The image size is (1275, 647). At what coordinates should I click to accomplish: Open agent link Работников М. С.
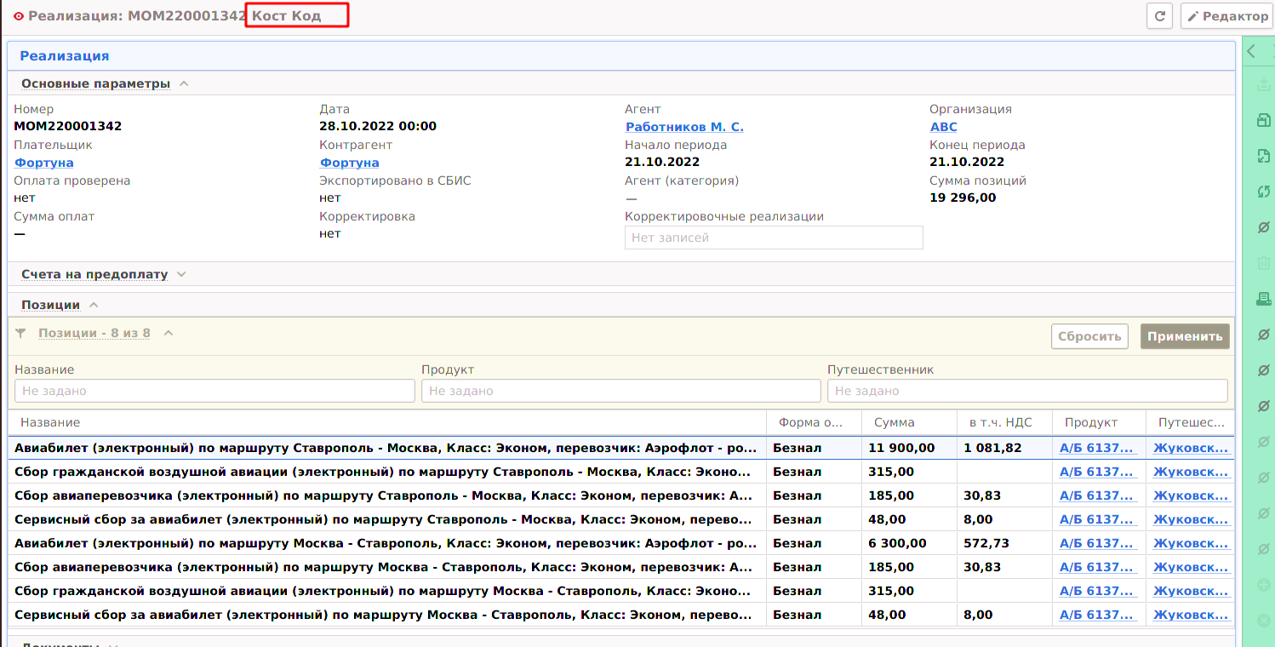pyautogui.click(x=684, y=127)
